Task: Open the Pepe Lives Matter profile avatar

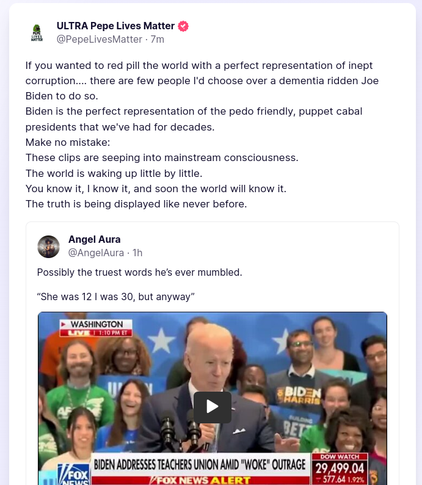Action: pos(37,32)
